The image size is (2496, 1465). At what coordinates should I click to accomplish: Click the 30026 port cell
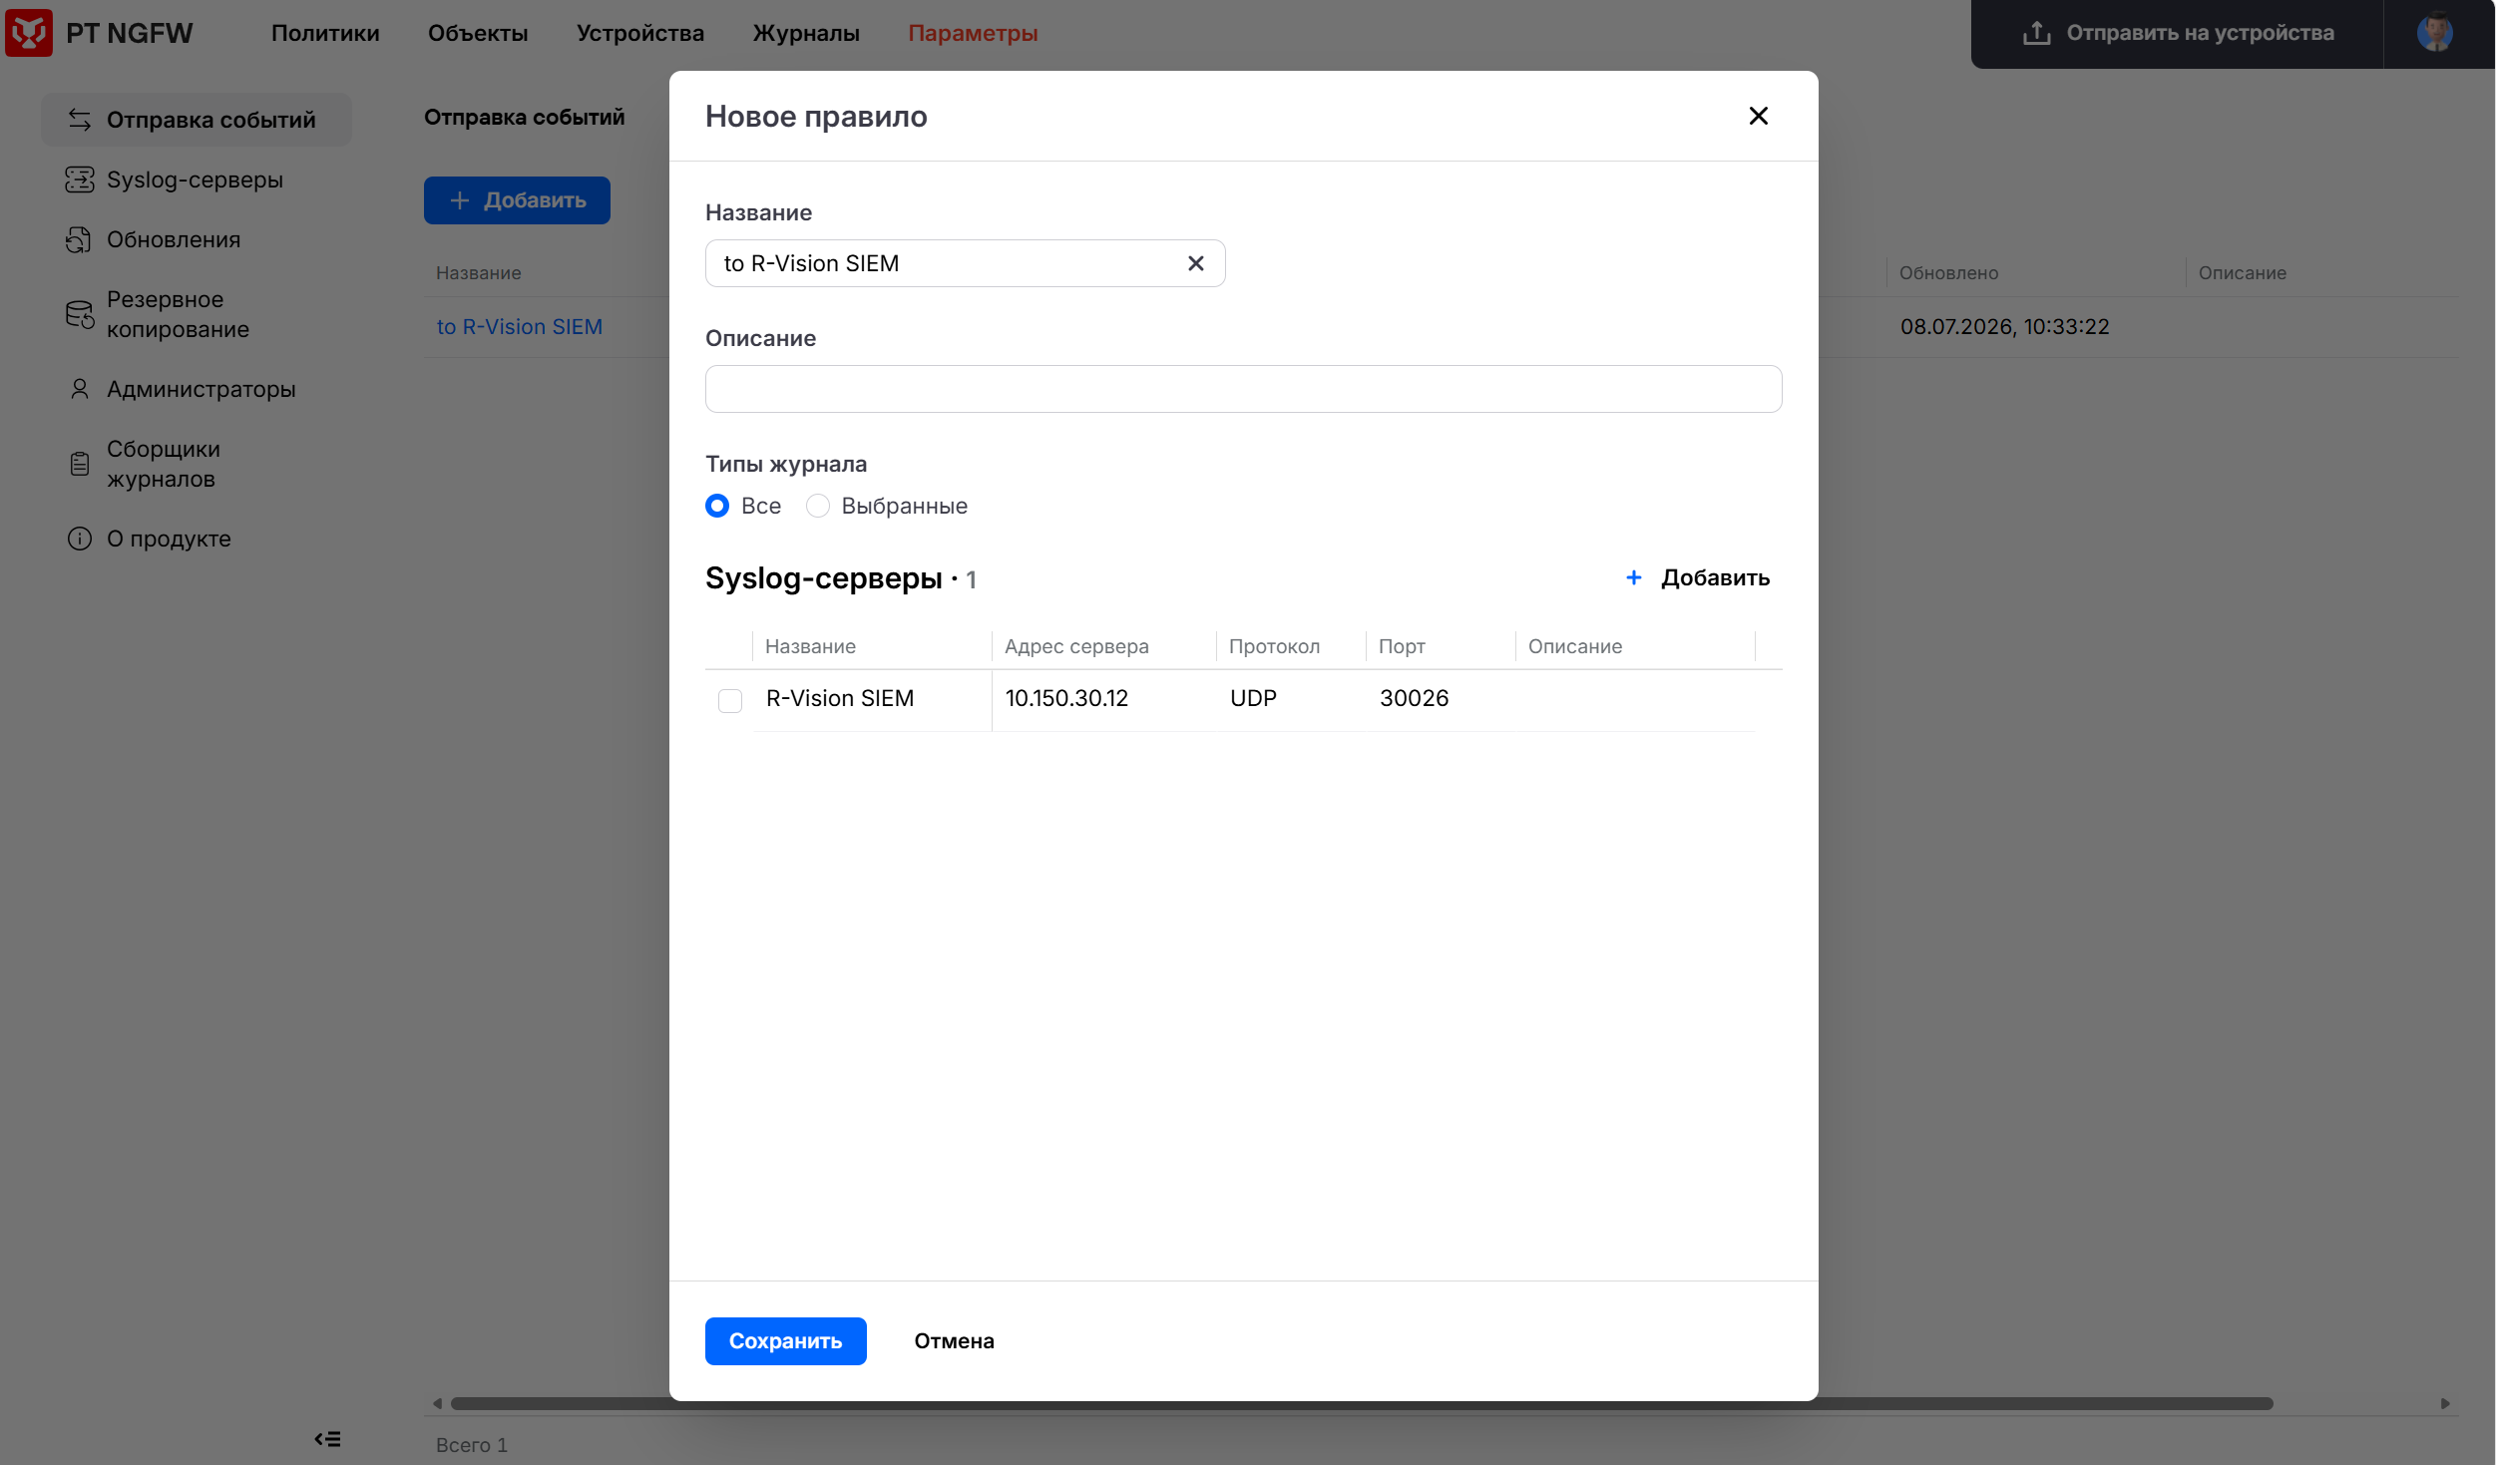[1414, 698]
